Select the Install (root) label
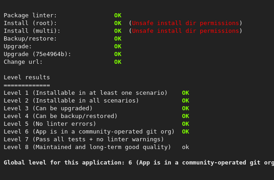This screenshot has height=180, width=274. pyautogui.click(x=30, y=23)
